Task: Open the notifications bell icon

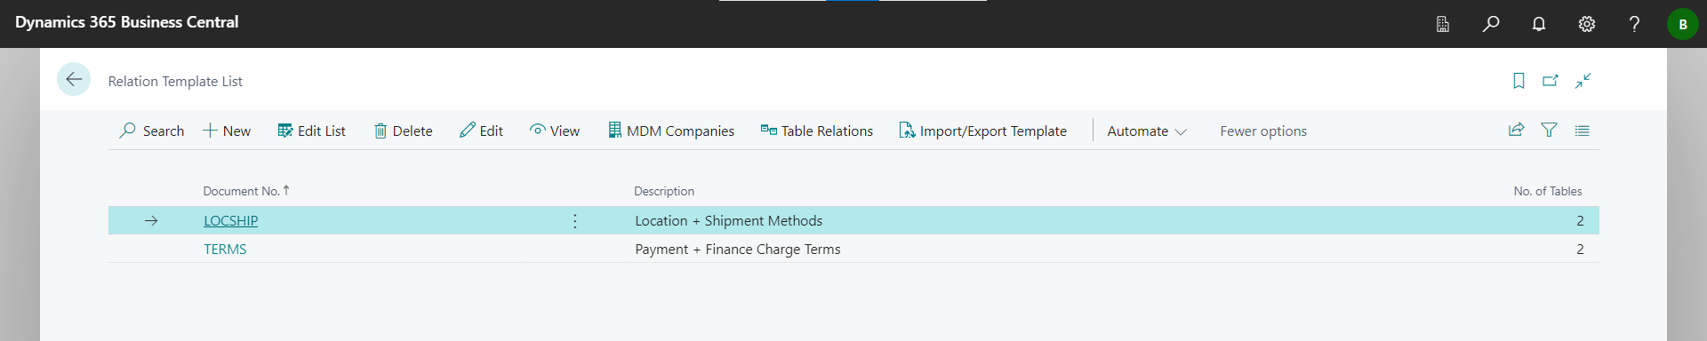Action: pos(1539,24)
